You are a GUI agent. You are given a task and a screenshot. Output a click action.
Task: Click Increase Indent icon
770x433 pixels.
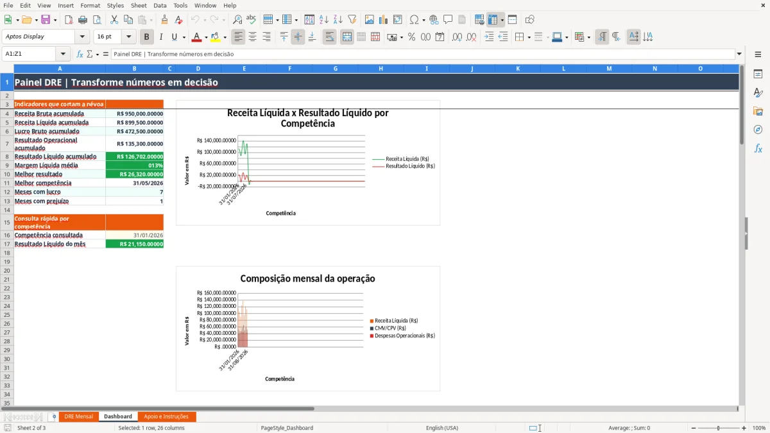tap(489, 37)
